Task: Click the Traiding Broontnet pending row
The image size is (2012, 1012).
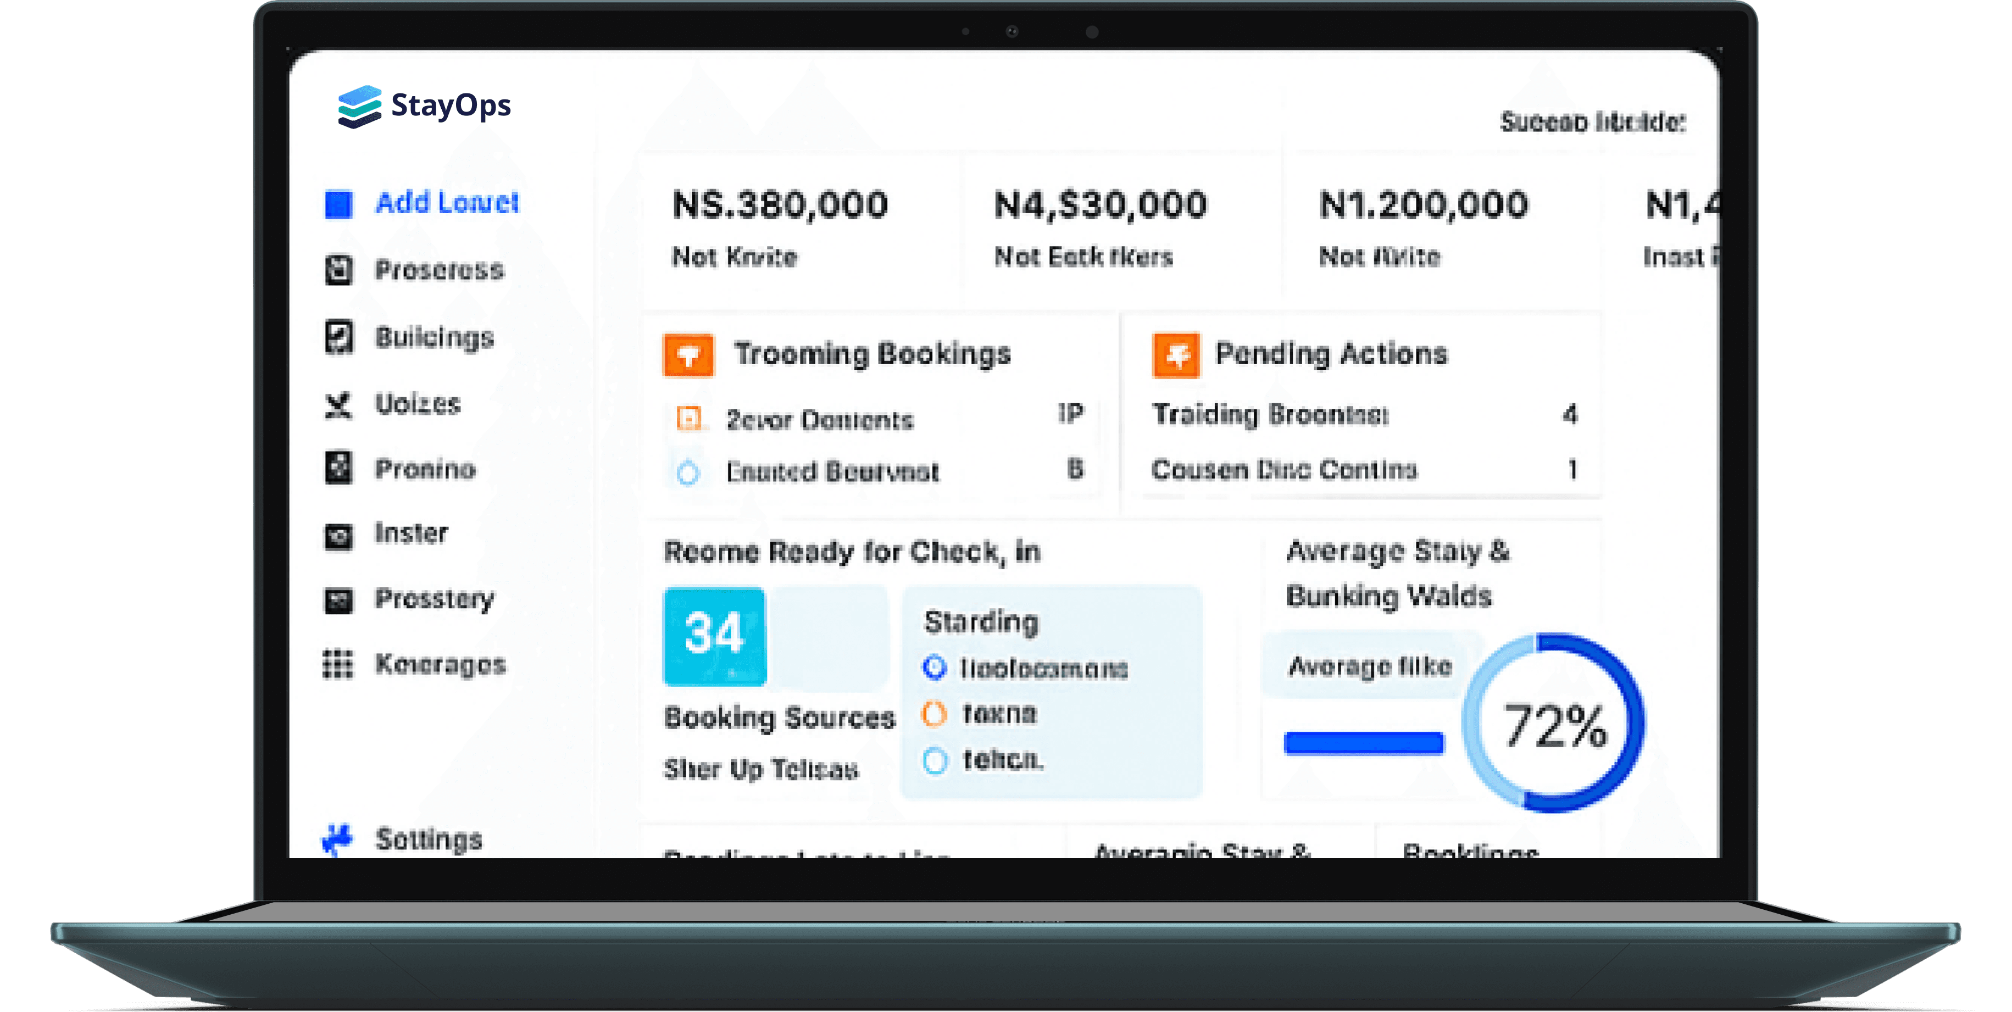Action: tap(1363, 414)
